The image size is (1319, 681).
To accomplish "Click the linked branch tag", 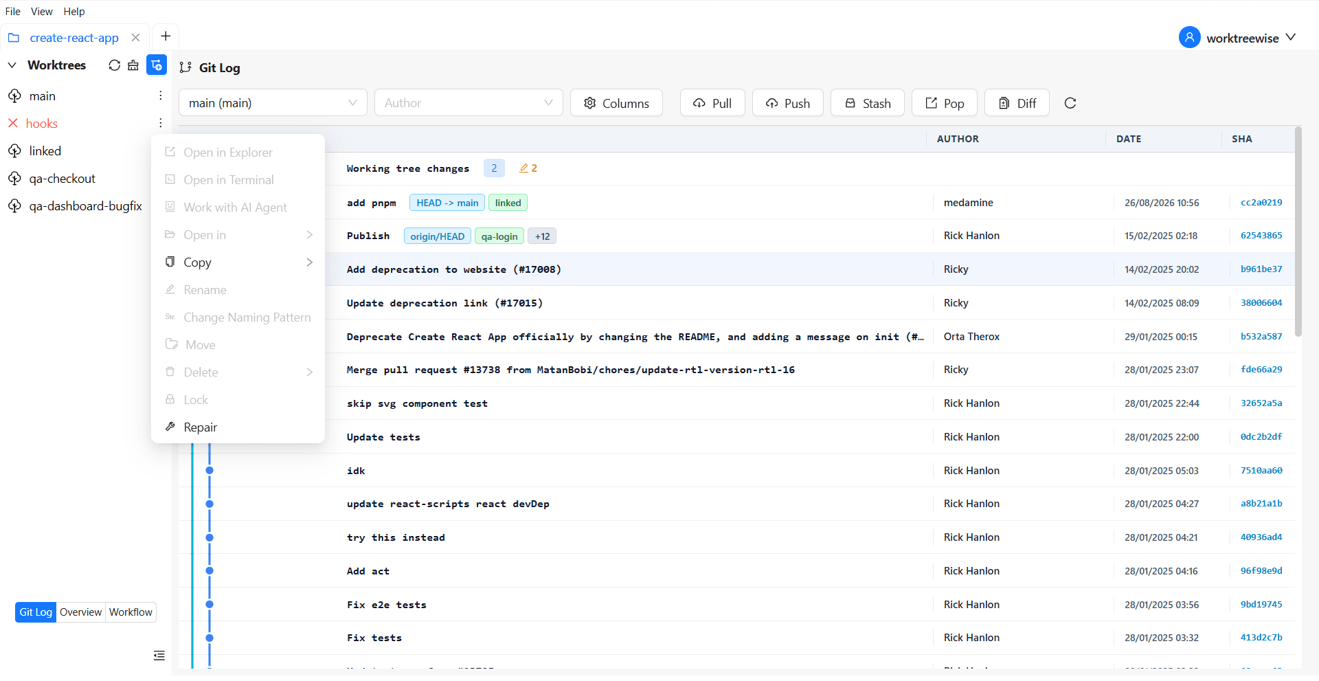I will click(508, 203).
